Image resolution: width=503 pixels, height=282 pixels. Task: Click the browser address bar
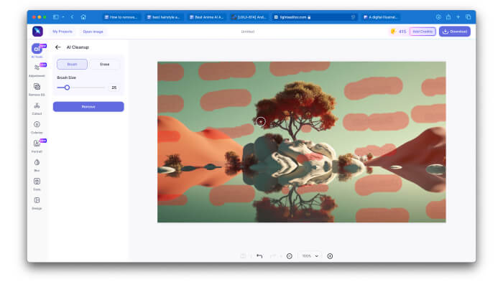315,17
